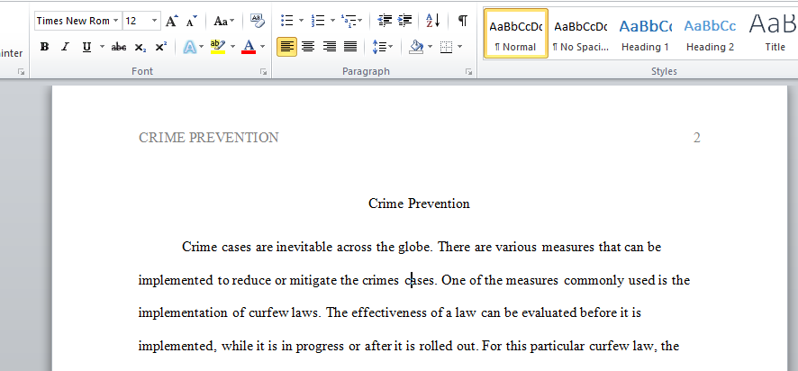Click the Line Spacing icon
Image resolution: width=798 pixels, height=371 pixels.
coord(379,48)
